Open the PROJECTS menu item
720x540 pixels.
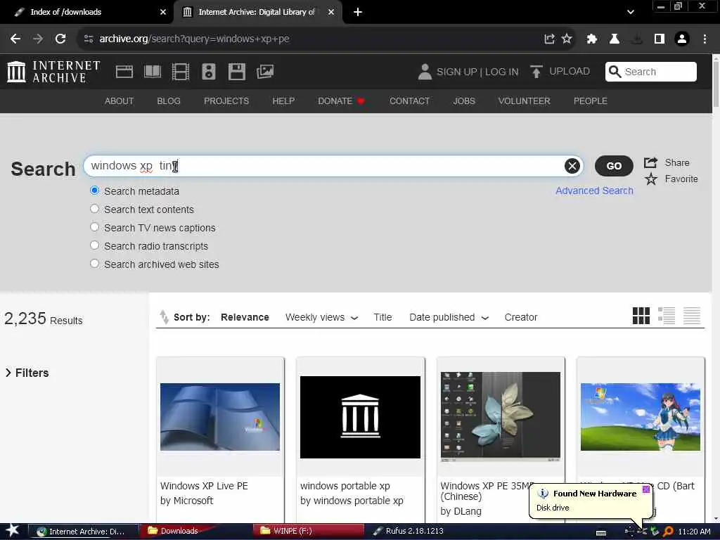coord(226,101)
